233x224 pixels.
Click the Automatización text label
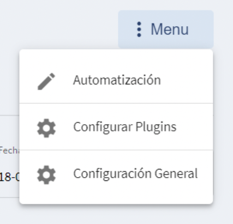click(117, 80)
